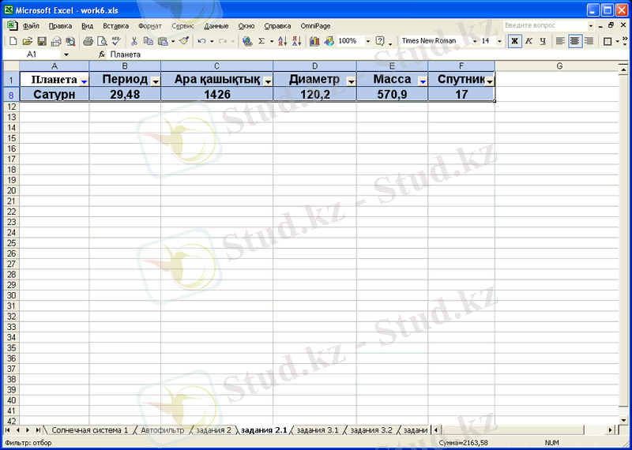Activate the Format Painter brush
The width and height of the screenshot is (632, 450).
[x=184, y=41]
